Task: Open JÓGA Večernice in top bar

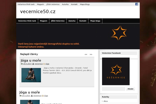Action: point(53,4)
